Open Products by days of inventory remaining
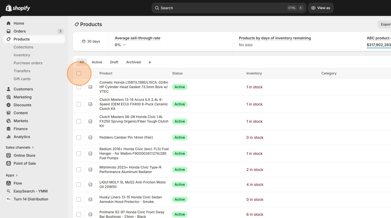Viewport: 391px width, 218px height. click(275, 38)
